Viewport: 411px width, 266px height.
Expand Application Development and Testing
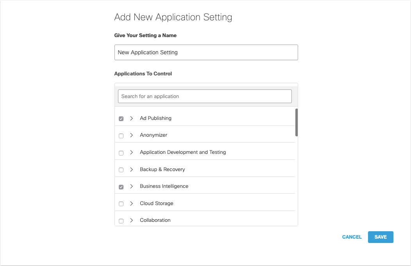[131, 152]
